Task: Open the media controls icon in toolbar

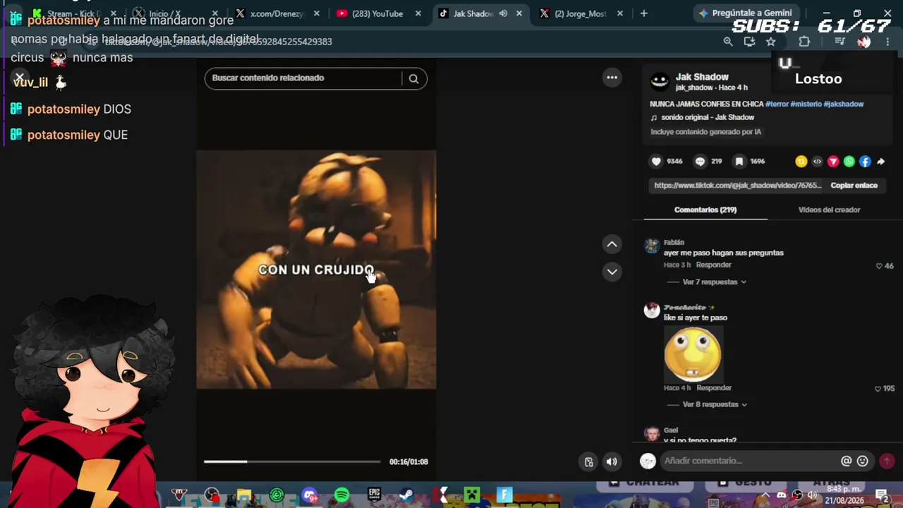Action: click(840, 42)
